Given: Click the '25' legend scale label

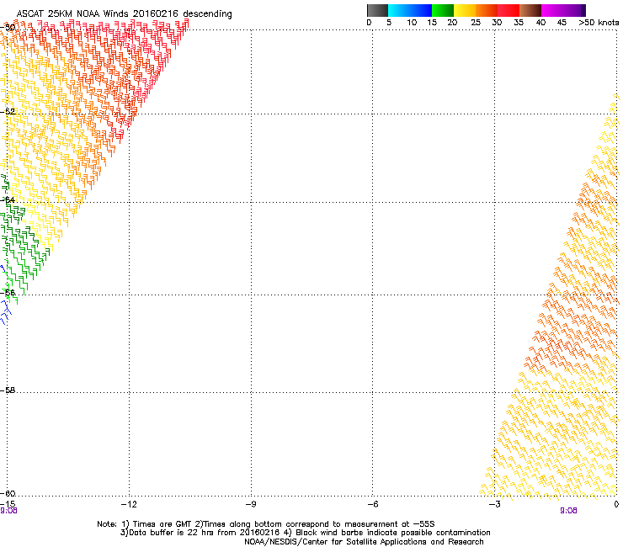Looking at the screenshot, I should pos(476,23).
